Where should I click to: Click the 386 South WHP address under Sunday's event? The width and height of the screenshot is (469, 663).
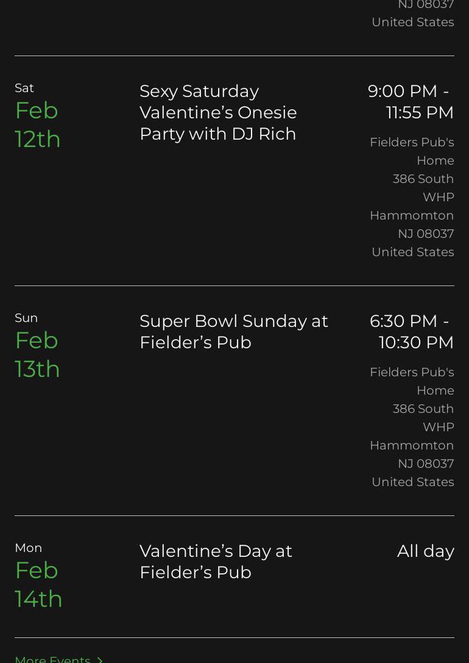tap(423, 417)
